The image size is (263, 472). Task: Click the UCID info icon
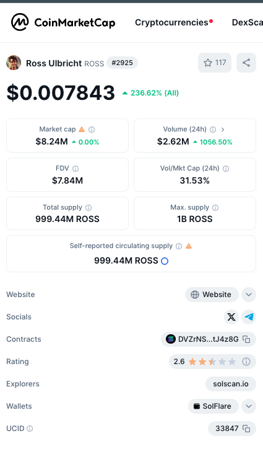click(30, 429)
